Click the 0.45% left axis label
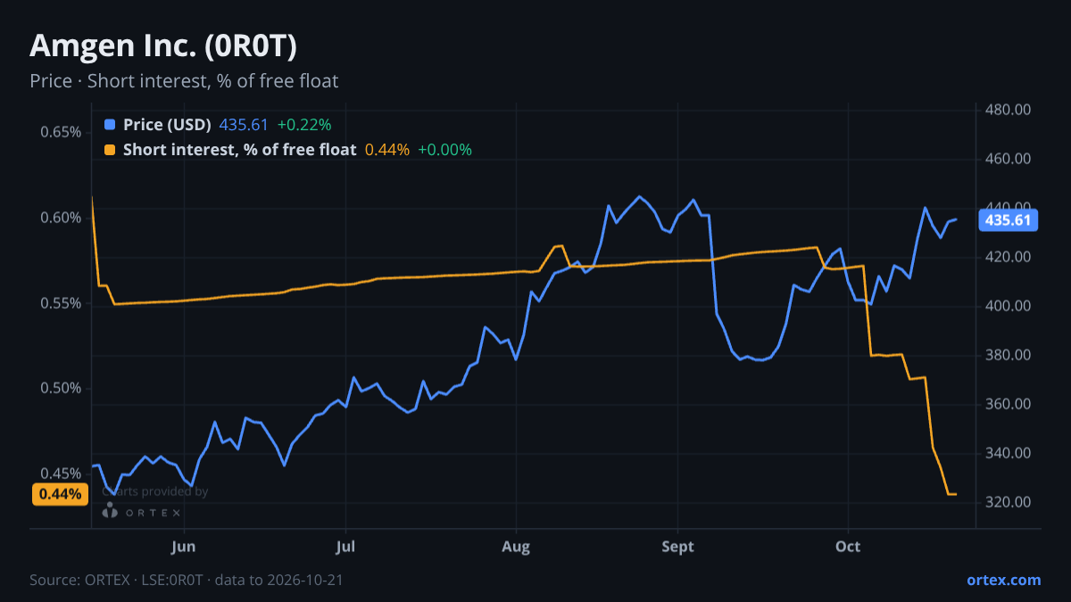Image resolution: width=1071 pixels, height=602 pixels. point(61,474)
